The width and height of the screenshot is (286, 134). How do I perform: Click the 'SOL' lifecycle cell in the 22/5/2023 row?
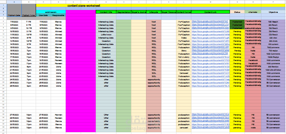[154, 73]
